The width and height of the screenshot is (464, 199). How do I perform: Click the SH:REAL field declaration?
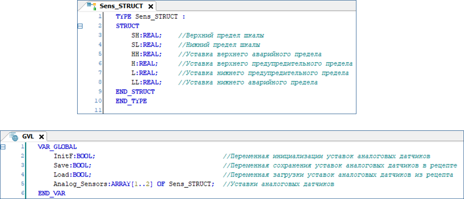pos(146,35)
